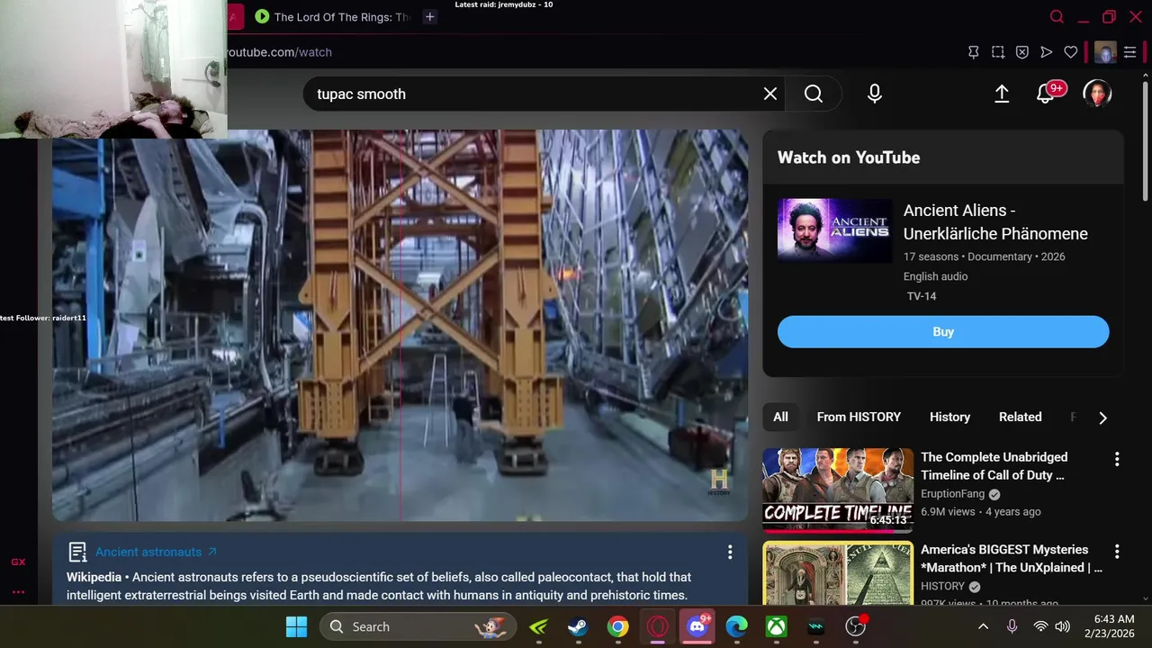
Task: Open YouTube notifications bell
Action: 1046,94
